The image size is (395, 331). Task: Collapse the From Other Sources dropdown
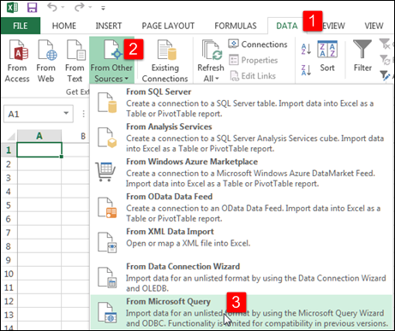111,61
